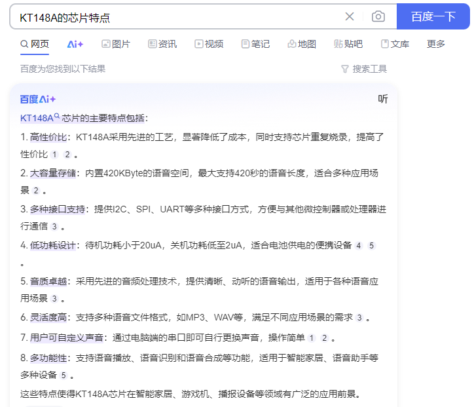Click the 用户可自定义声音 highlighted term

tap(67, 338)
